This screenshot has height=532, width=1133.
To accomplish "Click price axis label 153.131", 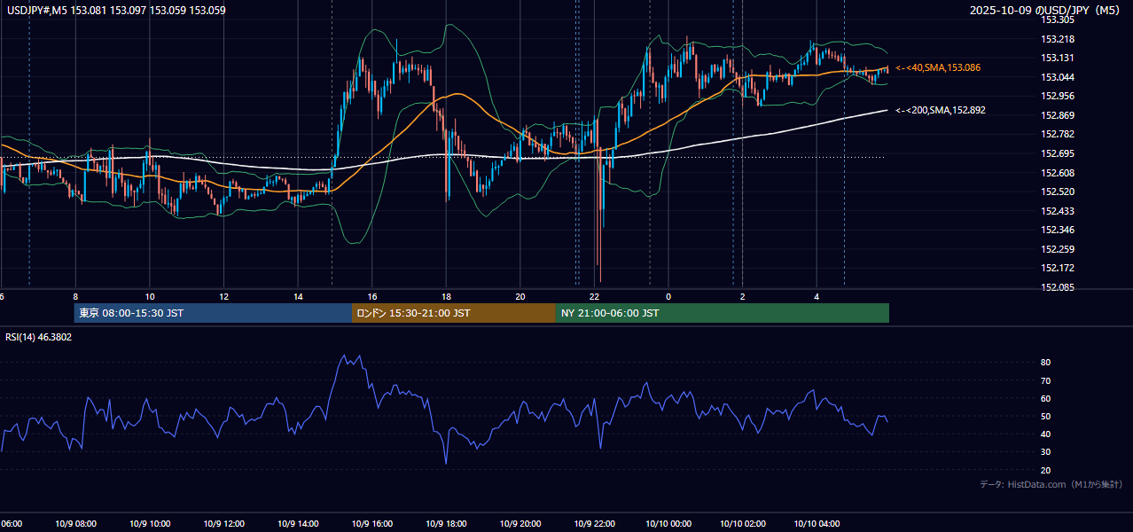I will (x=1057, y=58).
